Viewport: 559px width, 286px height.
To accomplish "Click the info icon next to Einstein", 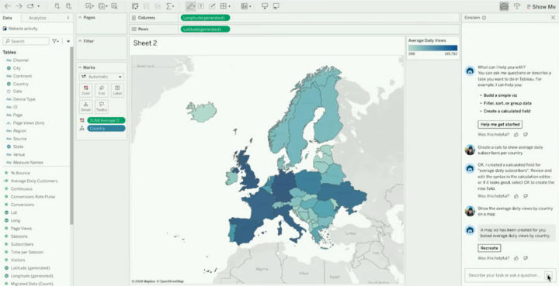I will tap(484, 17).
